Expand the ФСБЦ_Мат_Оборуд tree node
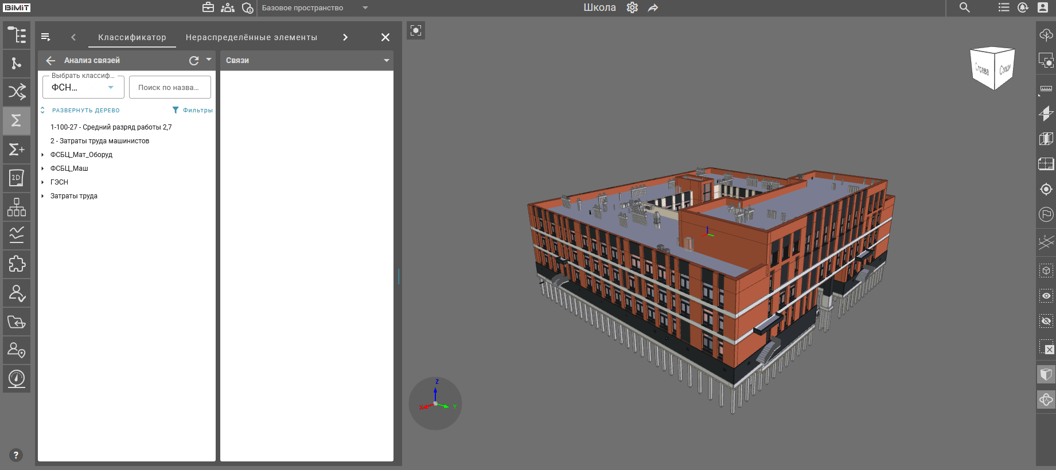Image resolution: width=1056 pixels, height=470 pixels. (43, 155)
